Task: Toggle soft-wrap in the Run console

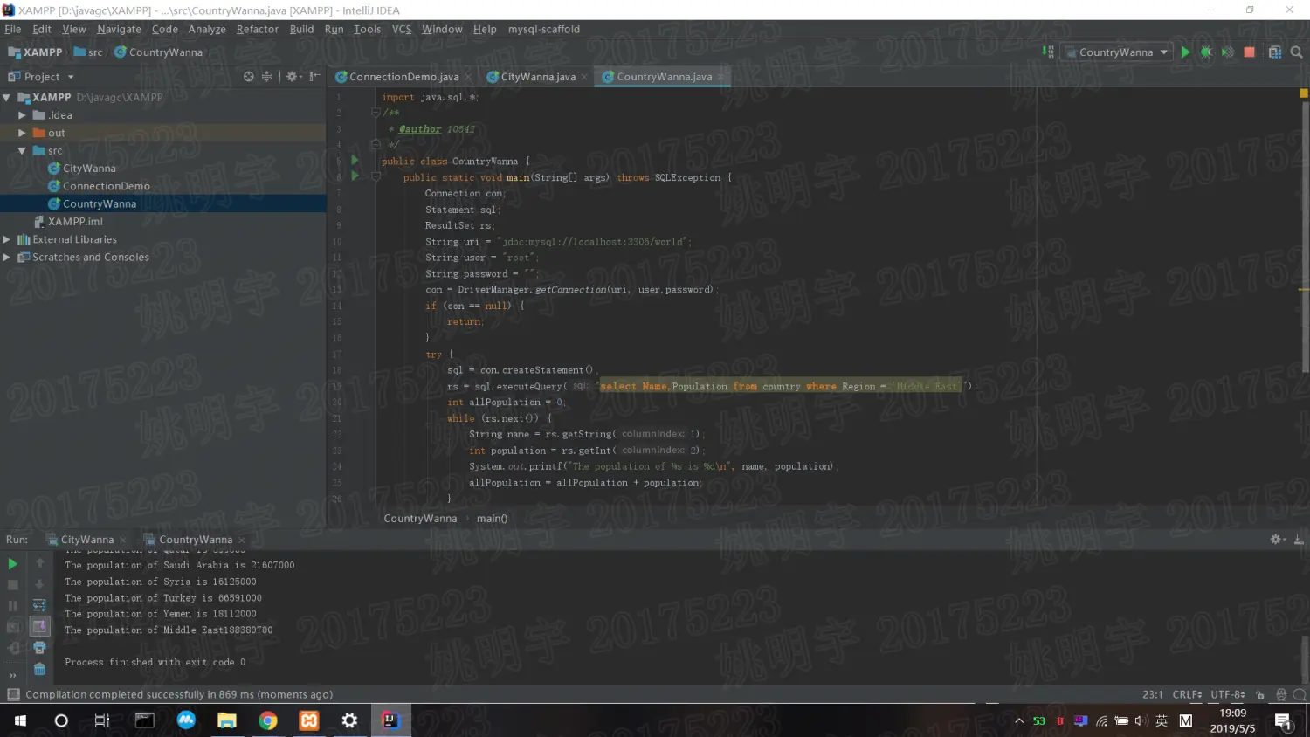Action: click(39, 605)
